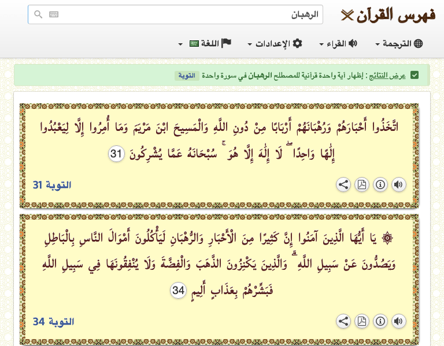The height and width of the screenshot is (346, 444).
Task: Click the Saudi flag icon in language menu
Action: coord(194,44)
